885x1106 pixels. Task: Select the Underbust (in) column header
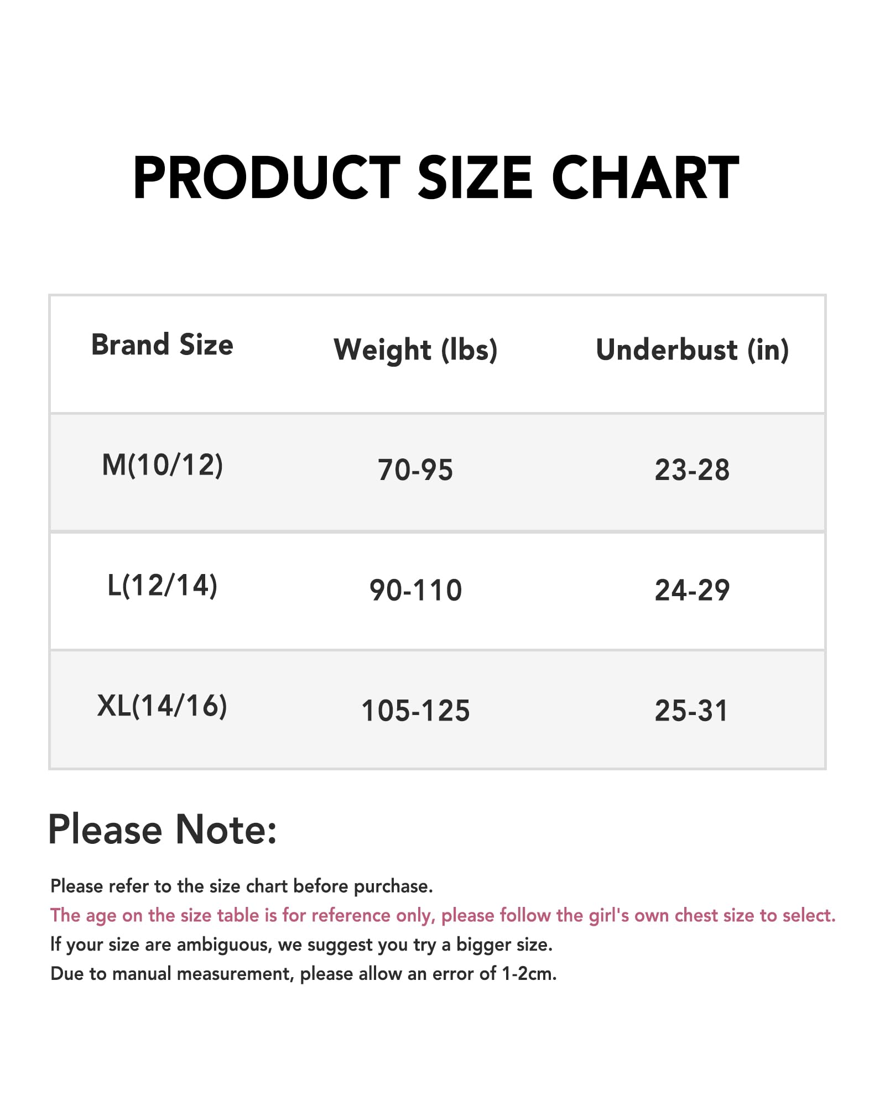(692, 349)
